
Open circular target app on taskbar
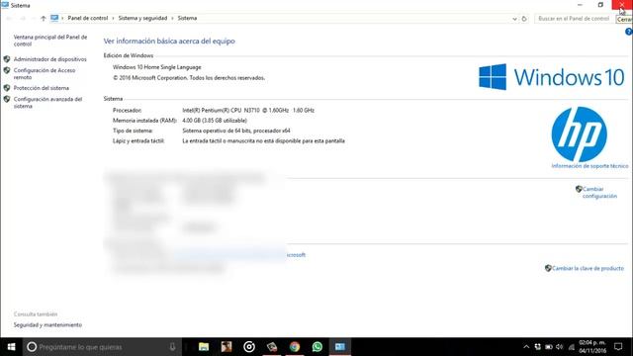point(249,347)
